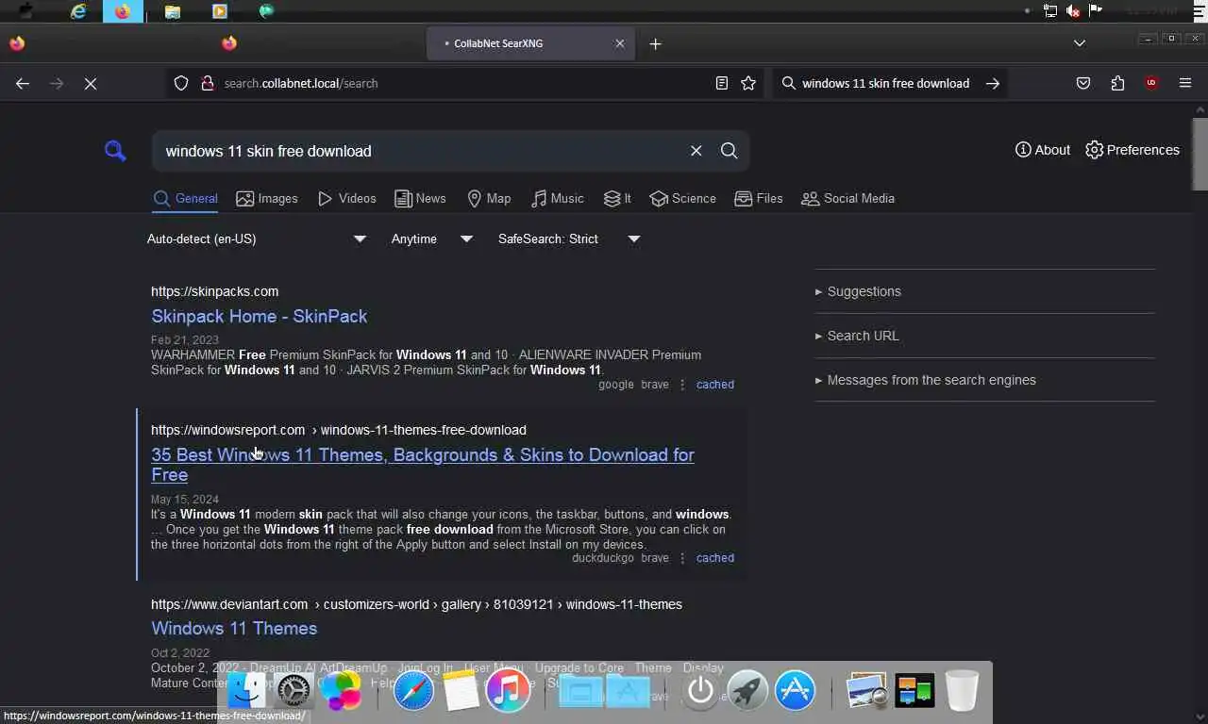This screenshot has height=724, width=1208.
Task: Clear the search query with X icon
Action: coord(696,151)
